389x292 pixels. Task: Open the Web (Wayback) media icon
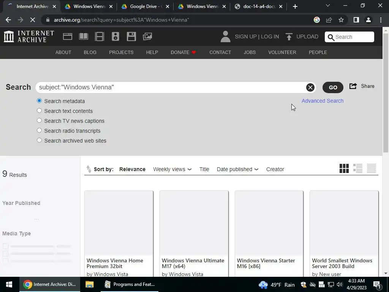coord(68,36)
